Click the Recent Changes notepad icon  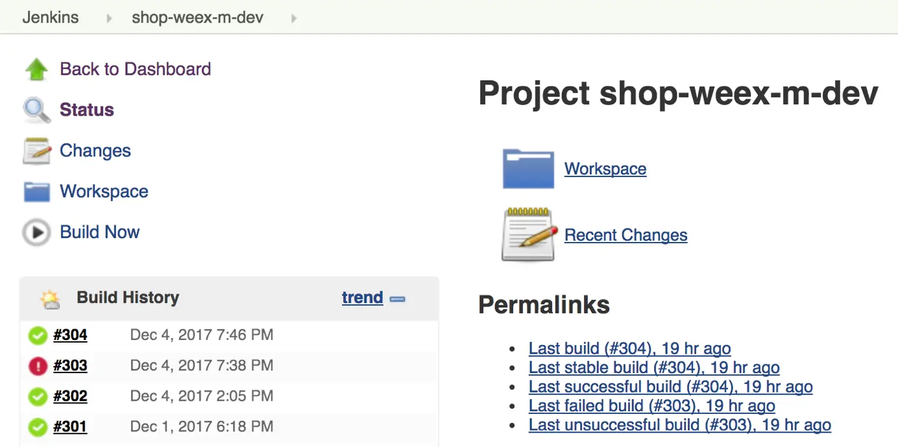529,235
